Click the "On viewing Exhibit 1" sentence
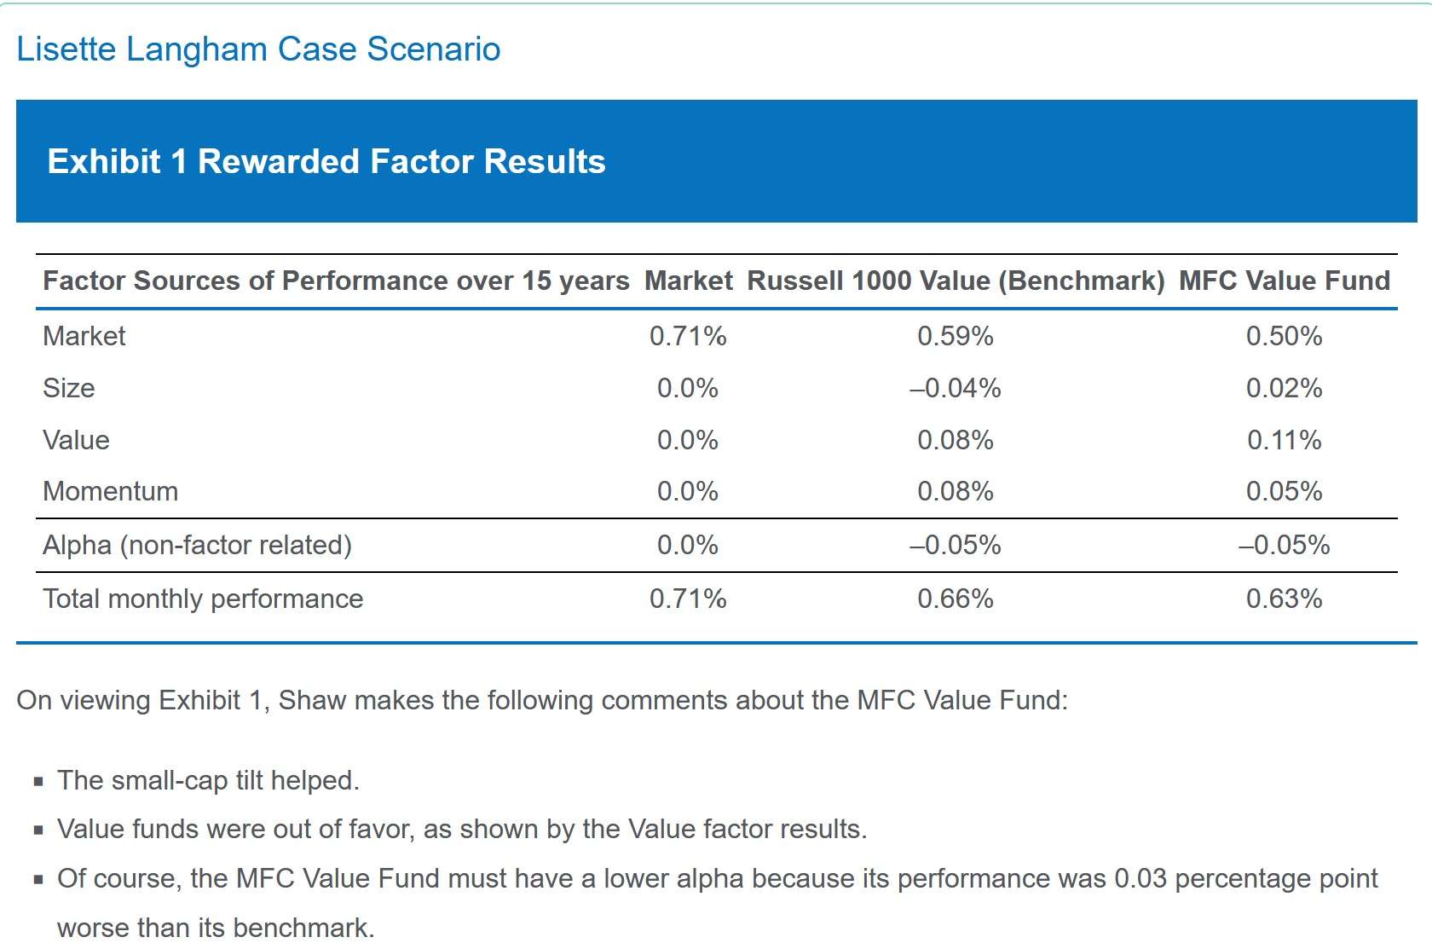1432x943 pixels. pos(542,700)
